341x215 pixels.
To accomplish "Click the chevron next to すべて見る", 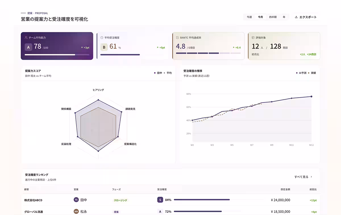I will 311,177.
